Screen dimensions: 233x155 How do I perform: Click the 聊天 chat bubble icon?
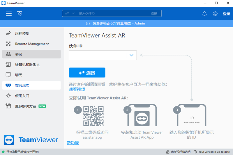8,75
